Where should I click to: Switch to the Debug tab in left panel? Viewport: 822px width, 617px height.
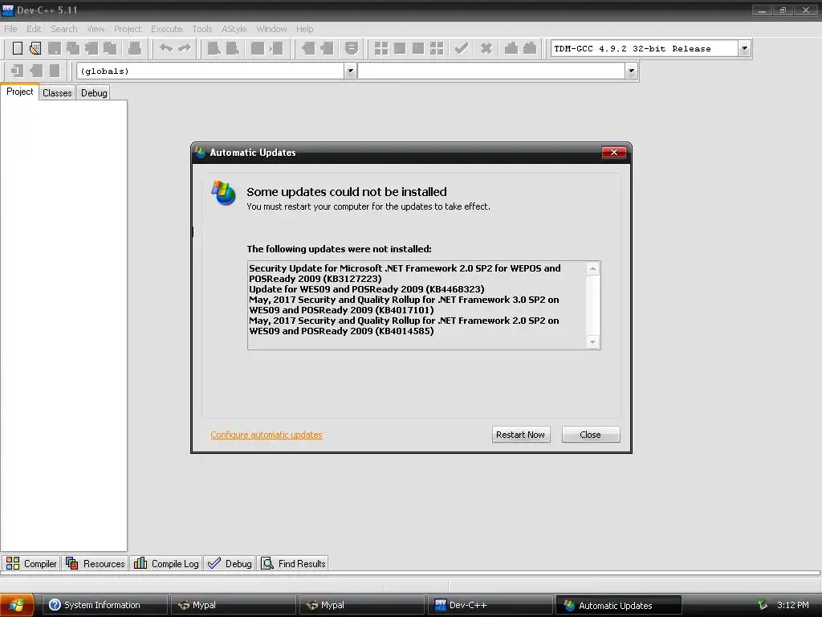(x=94, y=93)
